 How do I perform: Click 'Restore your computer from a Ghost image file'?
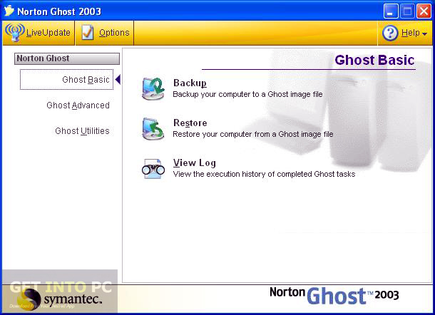253,134
